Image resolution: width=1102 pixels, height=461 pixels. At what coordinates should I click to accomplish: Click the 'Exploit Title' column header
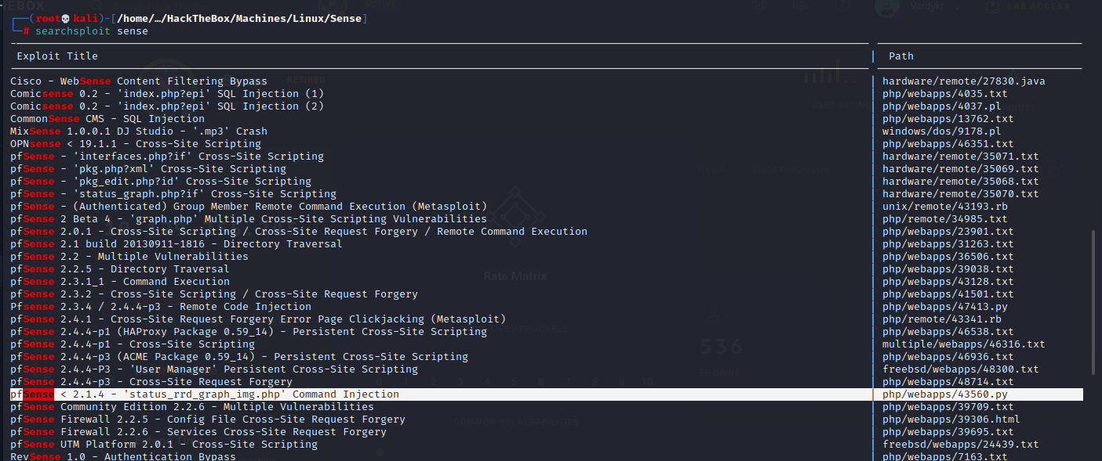pos(57,56)
